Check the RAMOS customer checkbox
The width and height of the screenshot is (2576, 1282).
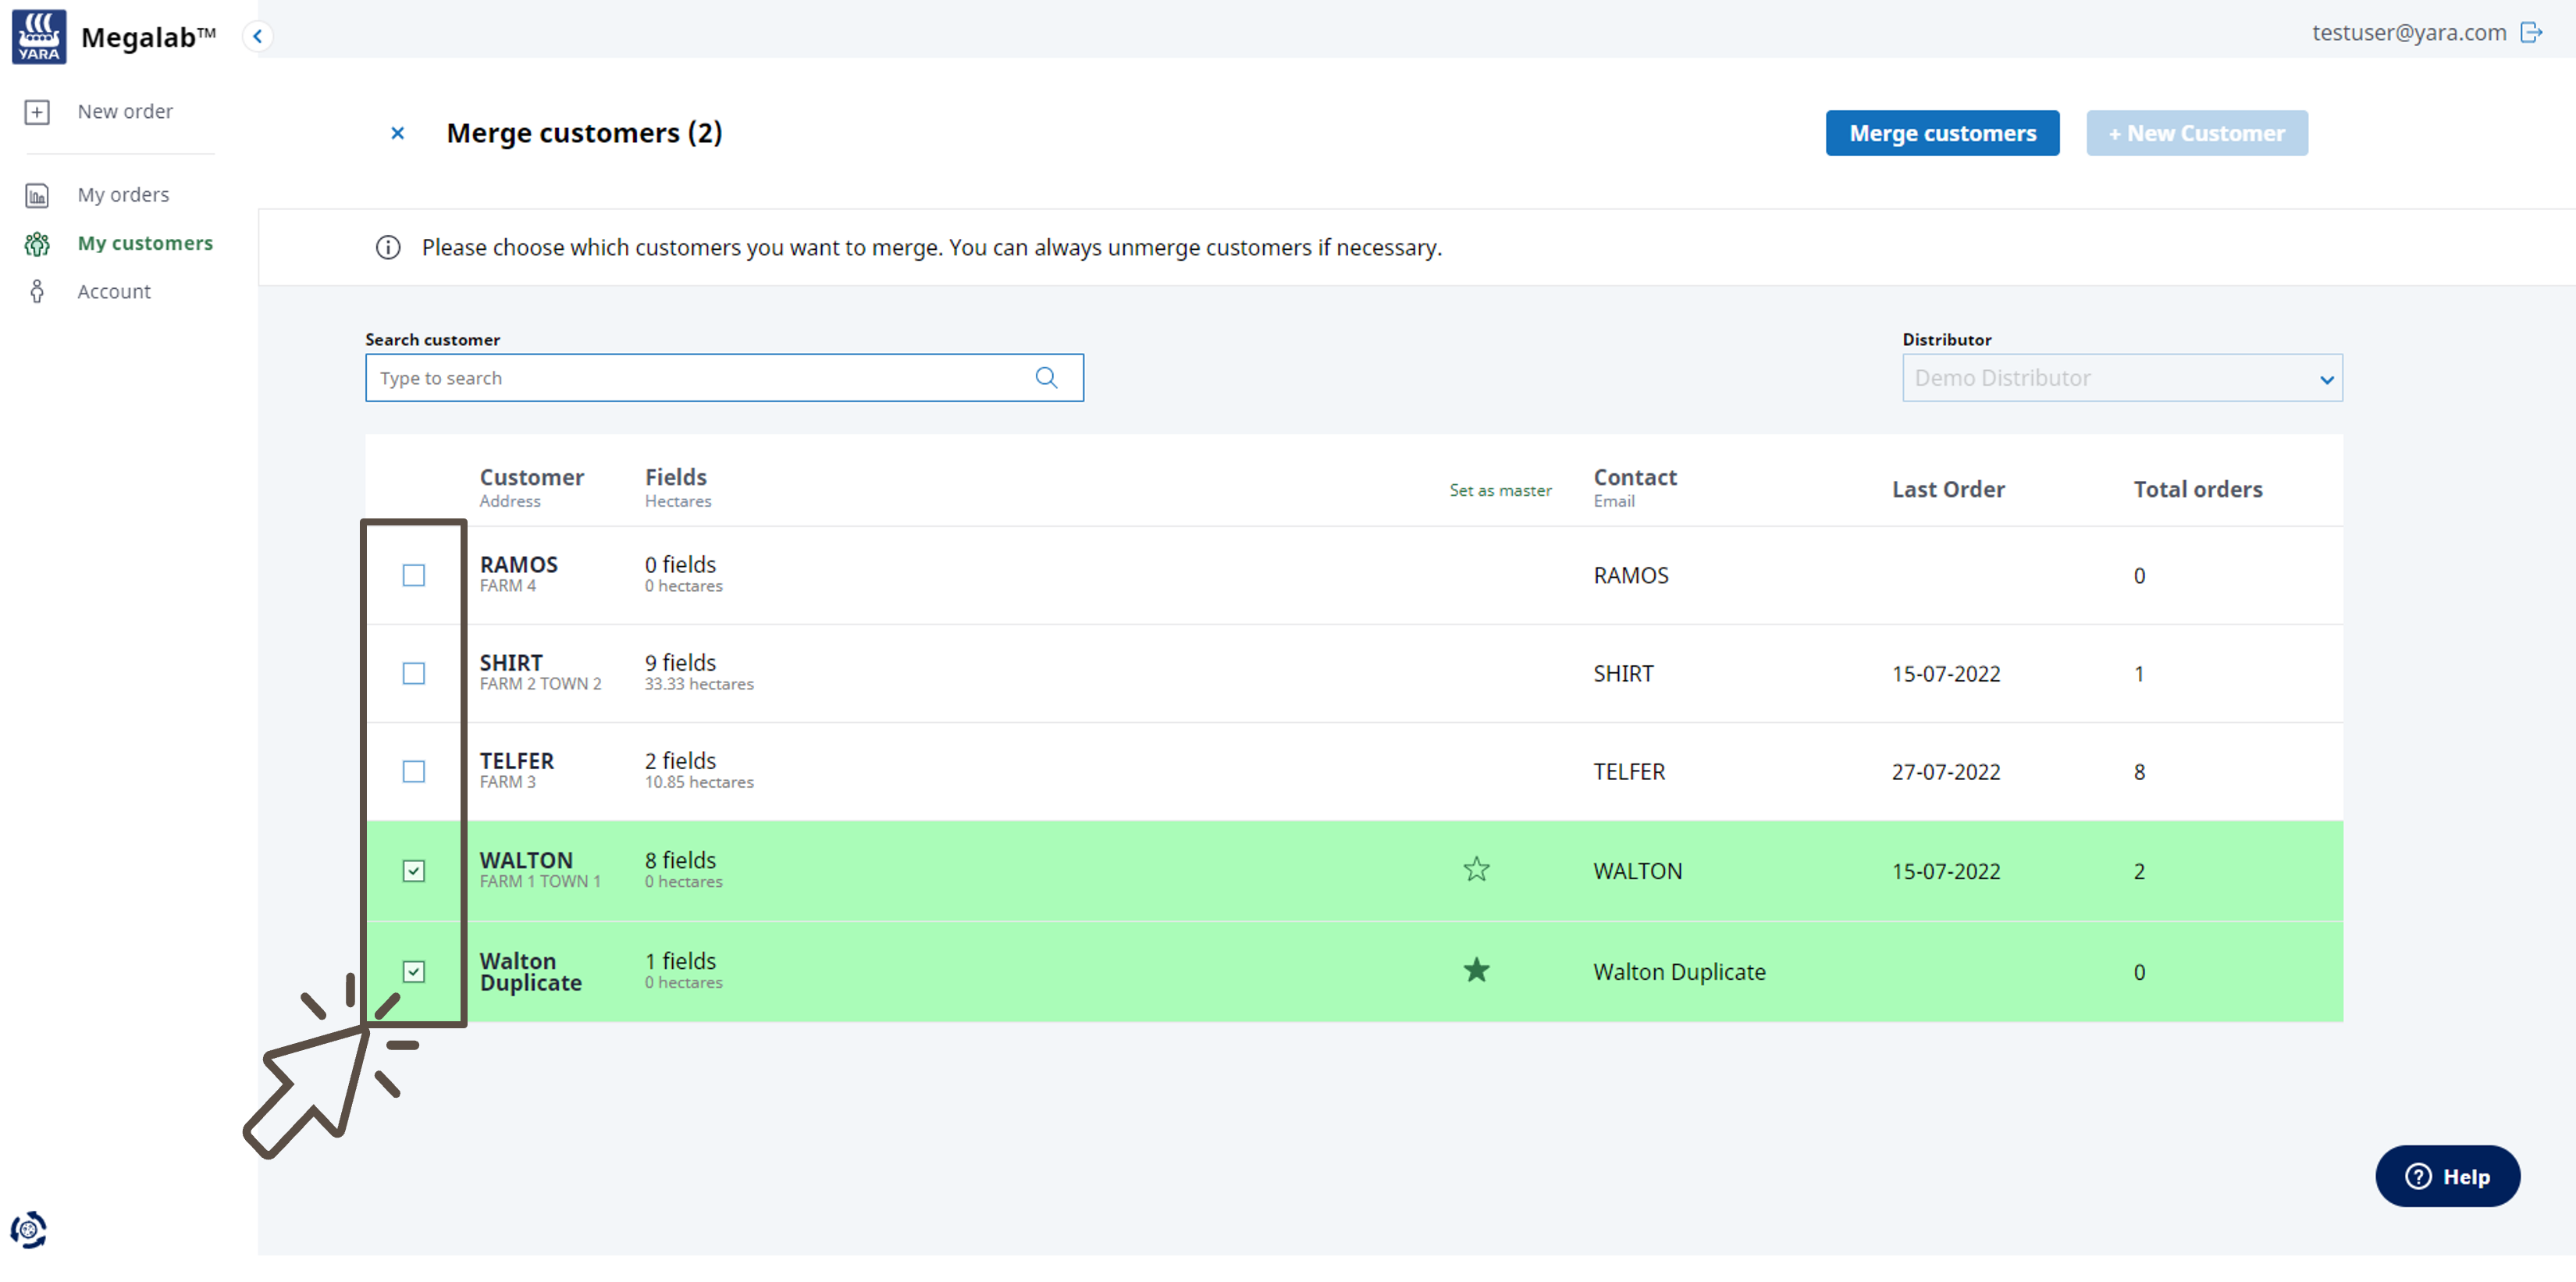(x=413, y=576)
